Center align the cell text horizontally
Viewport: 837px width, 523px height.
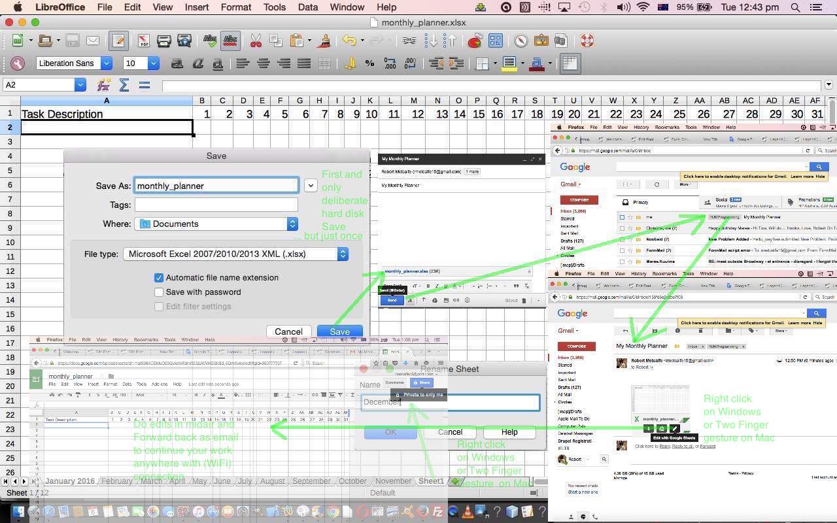tap(263, 63)
